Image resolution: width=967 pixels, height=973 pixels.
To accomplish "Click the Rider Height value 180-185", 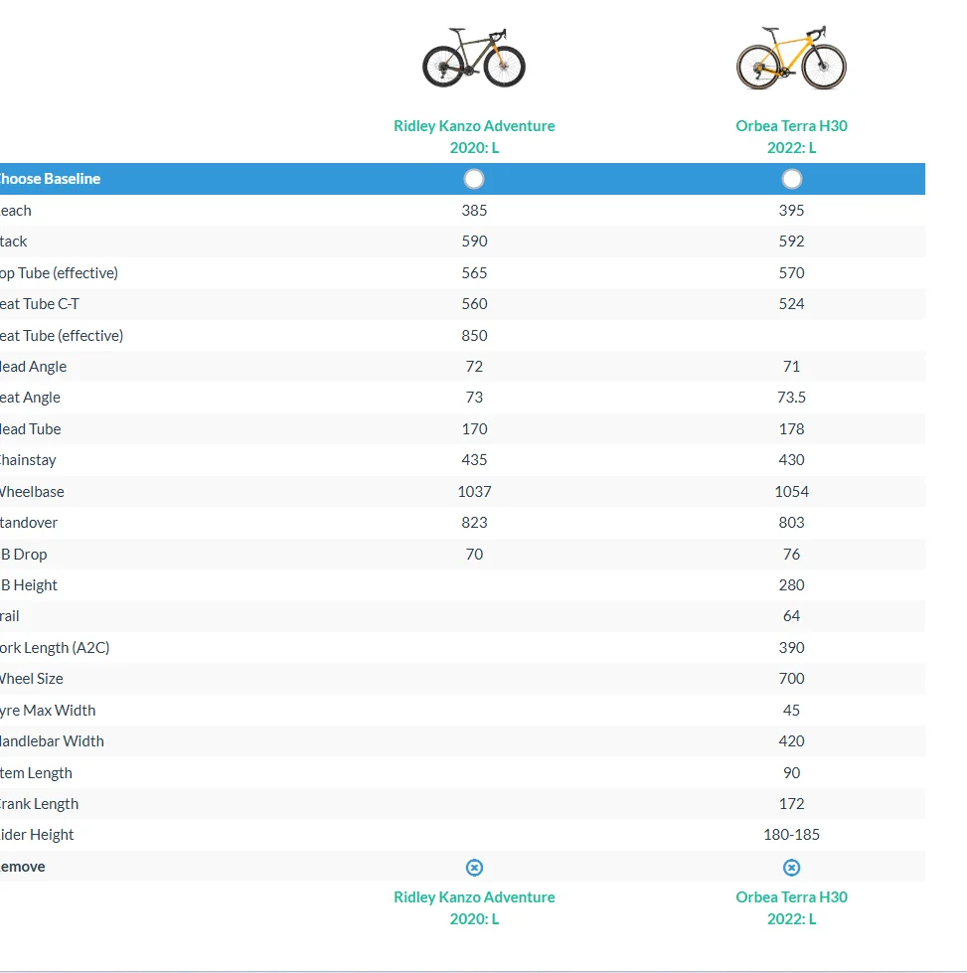I will click(791, 835).
